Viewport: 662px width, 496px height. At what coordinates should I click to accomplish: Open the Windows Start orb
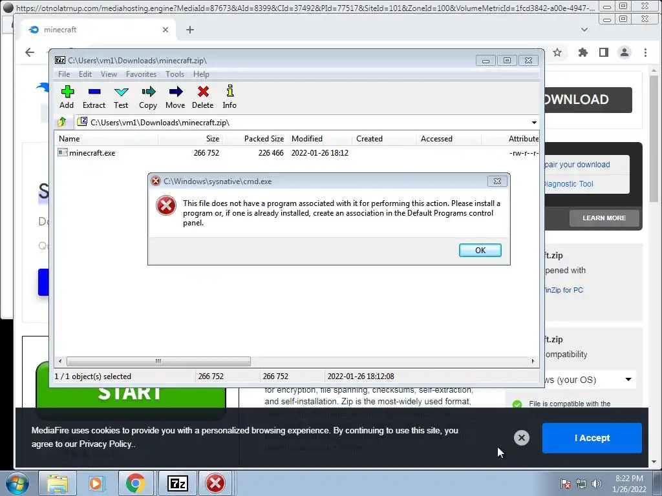tap(17, 483)
